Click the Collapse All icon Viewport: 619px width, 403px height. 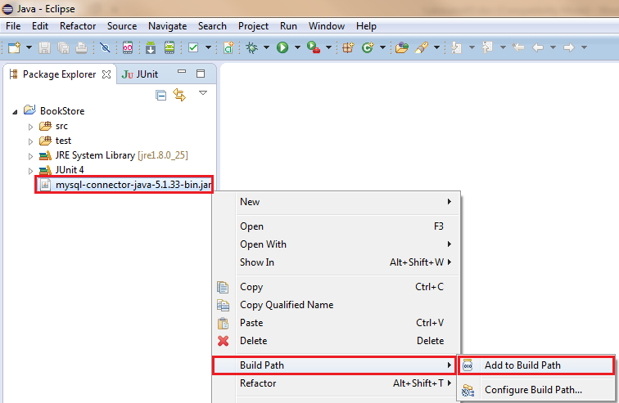[160, 96]
